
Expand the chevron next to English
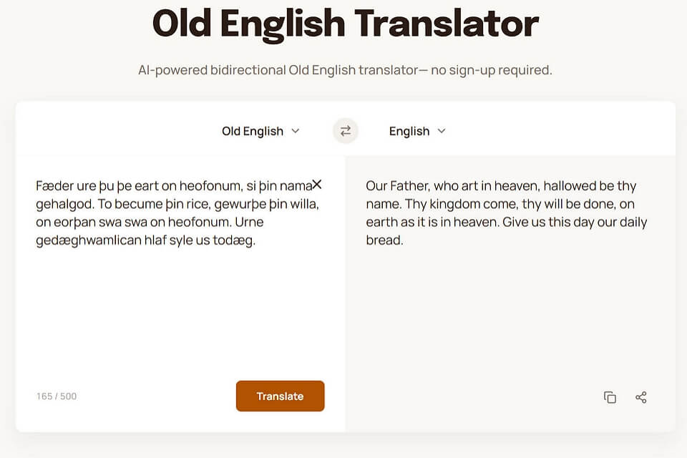[x=442, y=132]
